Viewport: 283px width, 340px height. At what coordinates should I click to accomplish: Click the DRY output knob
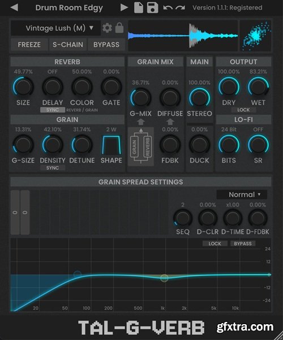click(x=229, y=87)
